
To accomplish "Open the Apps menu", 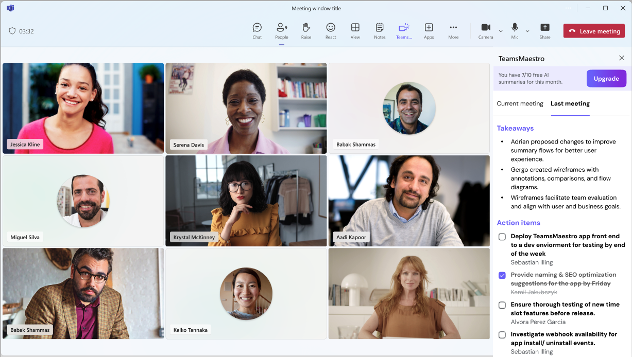I will pyautogui.click(x=429, y=31).
